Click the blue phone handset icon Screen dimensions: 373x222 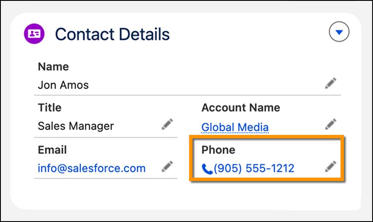(207, 169)
